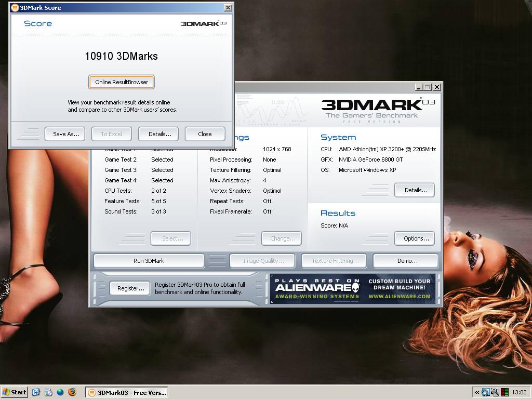Open the Online ResultBrowser
The width and height of the screenshot is (532, 399).
pos(122,82)
